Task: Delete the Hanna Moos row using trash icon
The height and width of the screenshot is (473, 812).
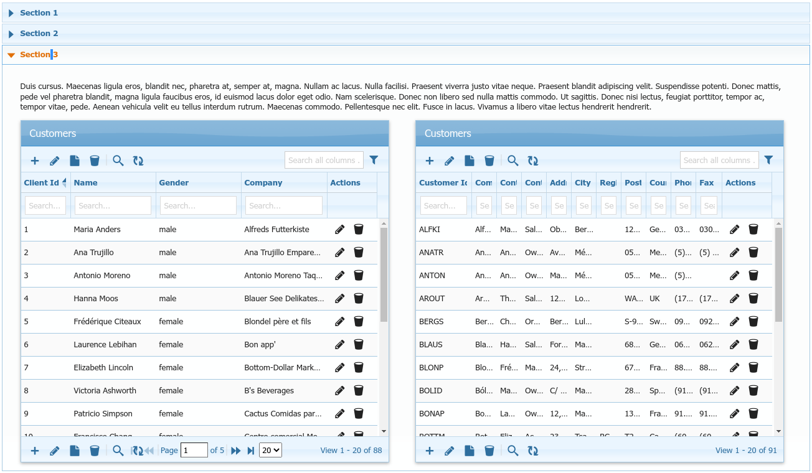Action: [359, 299]
